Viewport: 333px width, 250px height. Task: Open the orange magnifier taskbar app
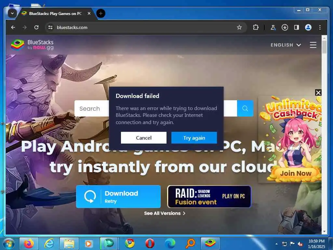[190, 243]
